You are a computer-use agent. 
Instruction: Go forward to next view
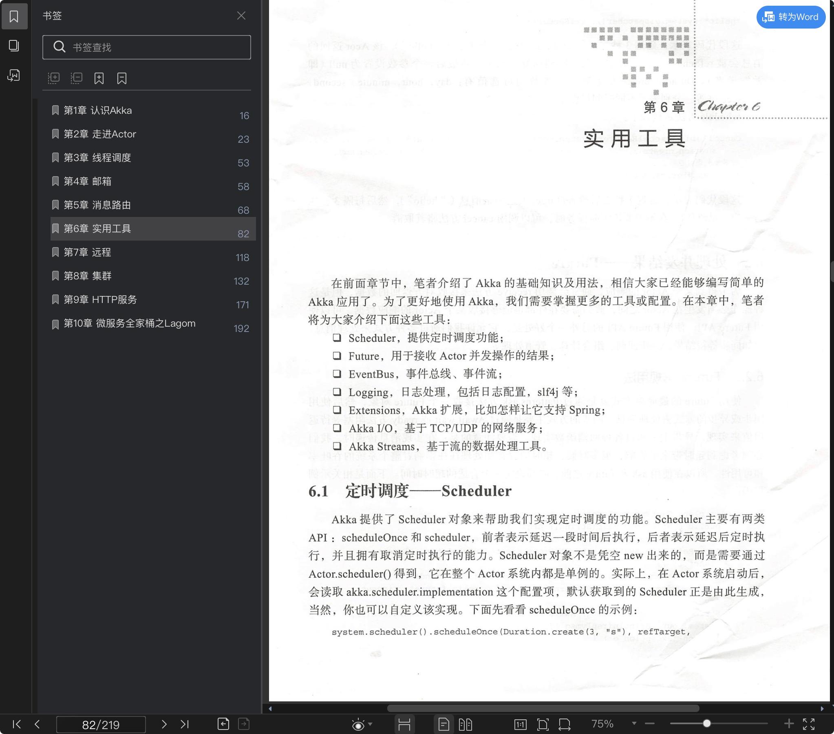click(x=244, y=724)
